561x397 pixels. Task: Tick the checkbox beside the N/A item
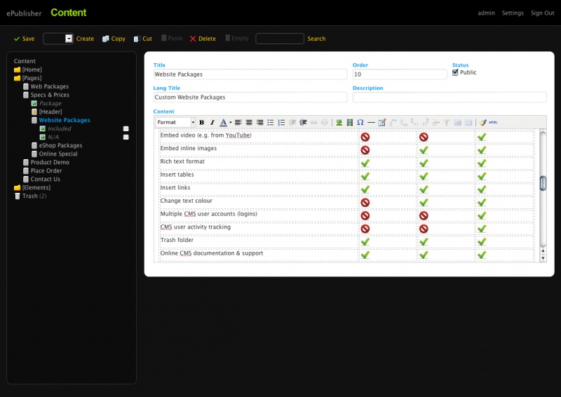(x=126, y=137)
